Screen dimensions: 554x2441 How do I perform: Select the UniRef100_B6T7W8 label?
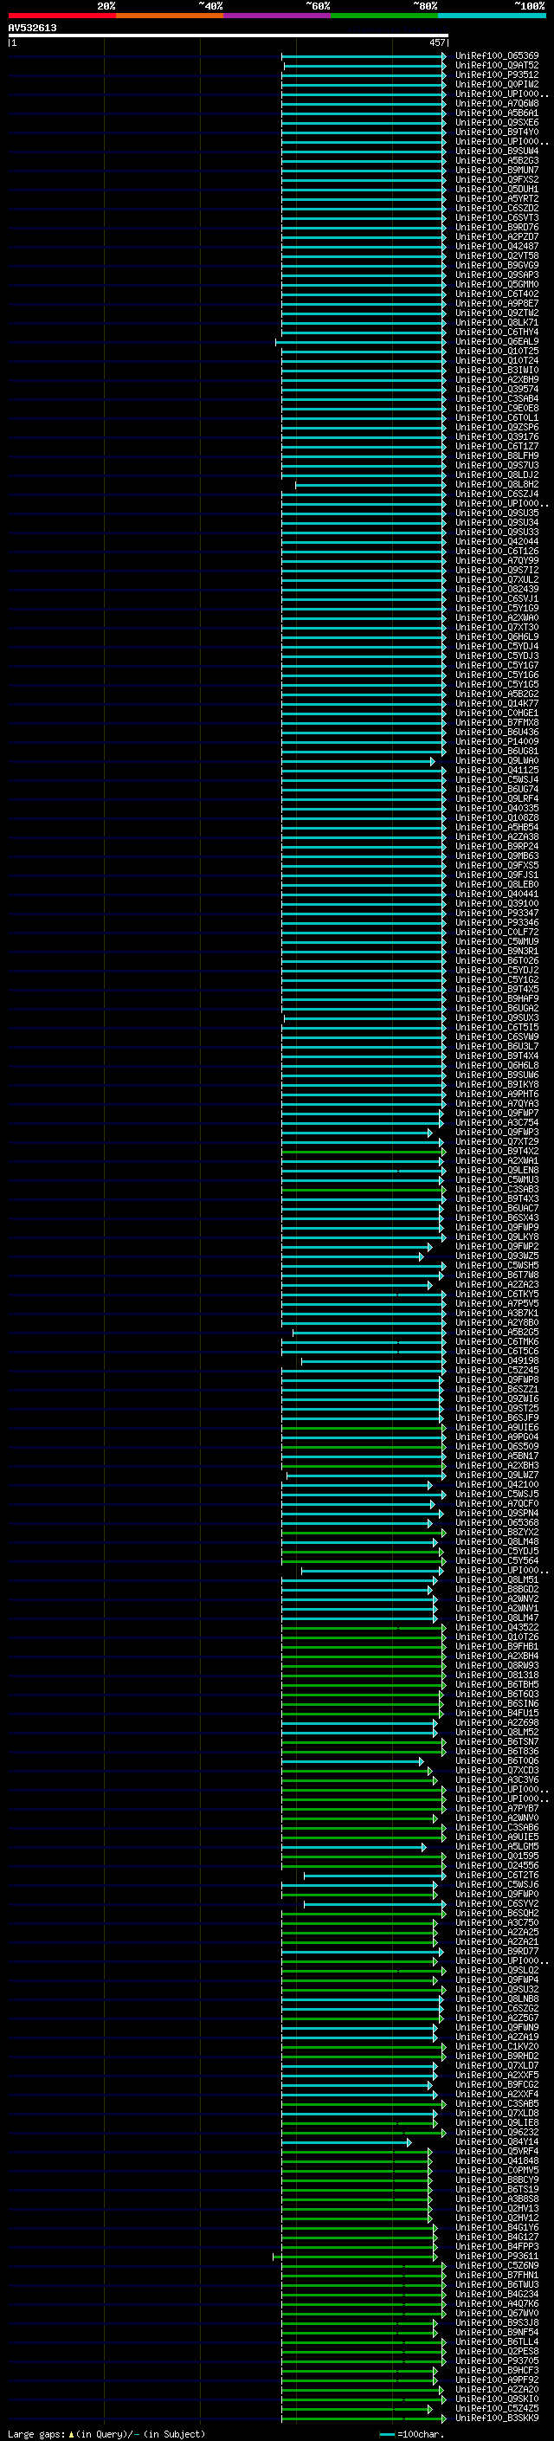tap(497, 1275)
